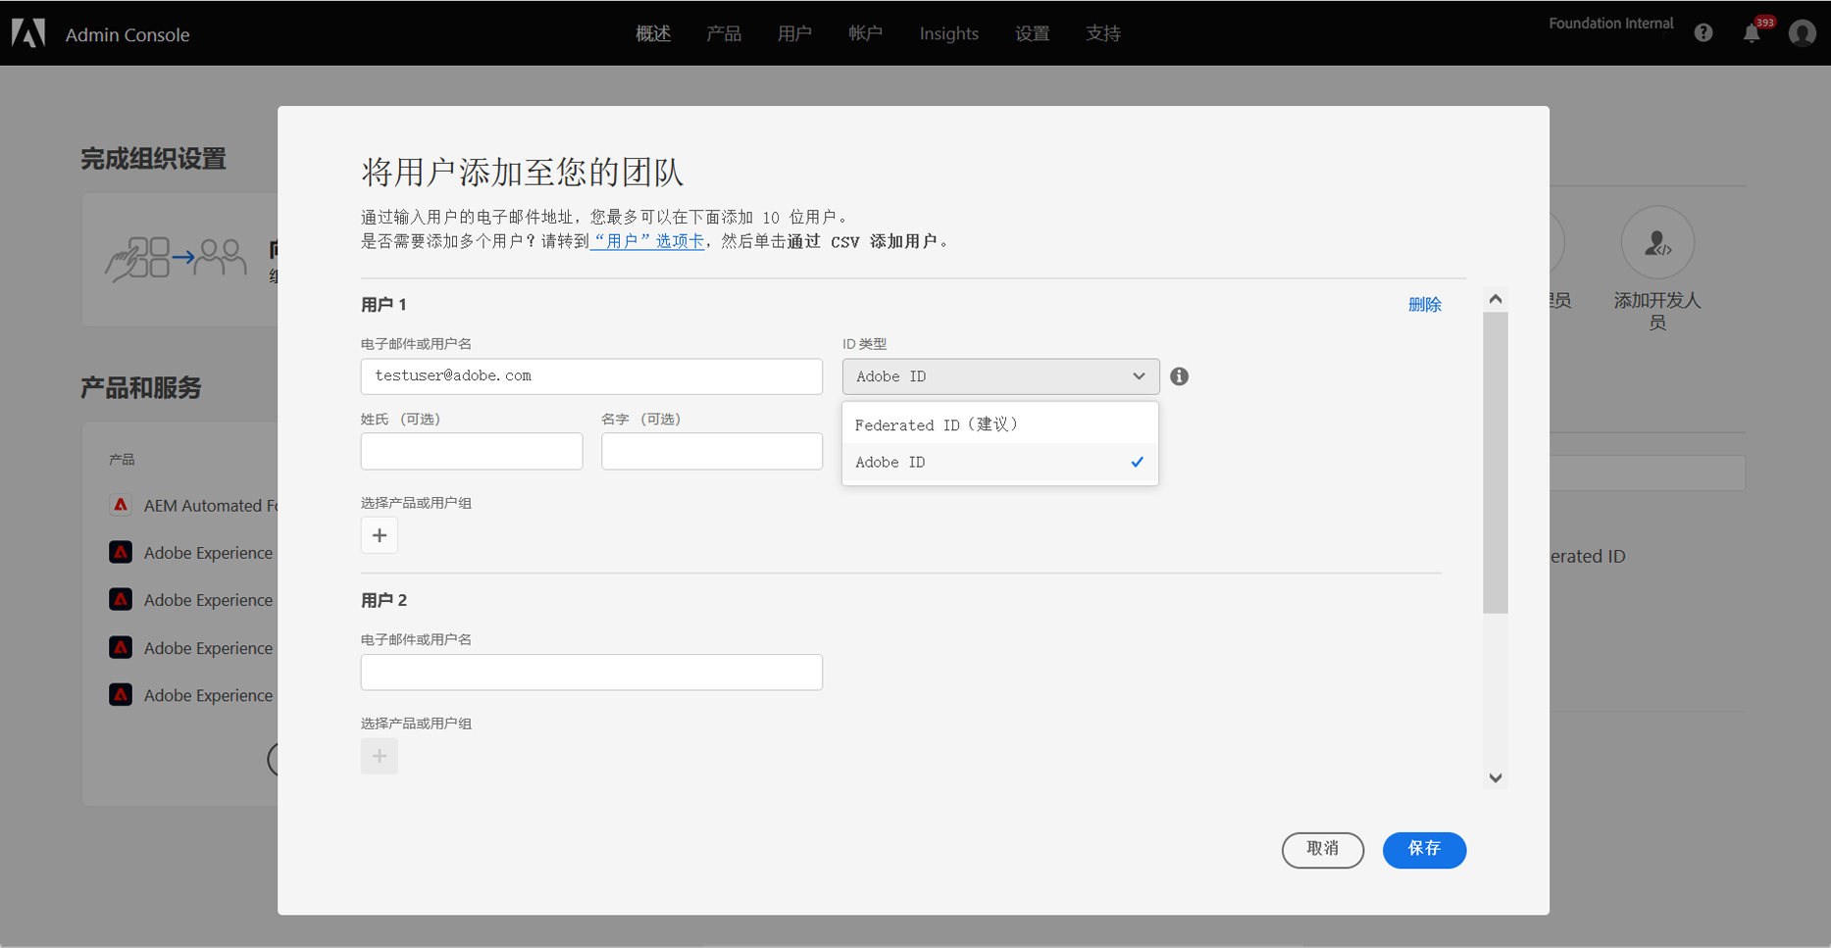Viewport: 1831px width, 948px height.
Task: Open the user profile avatar
Action: click(x=1803, y=33)
